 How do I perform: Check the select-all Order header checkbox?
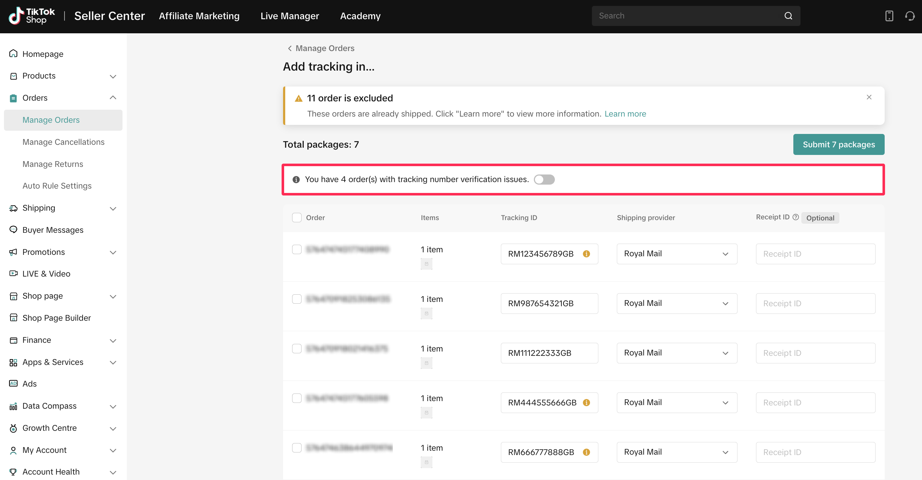[x=297, y=218]
